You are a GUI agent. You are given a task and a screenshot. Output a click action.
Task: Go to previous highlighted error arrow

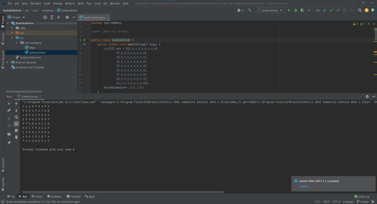coord(369,24)
